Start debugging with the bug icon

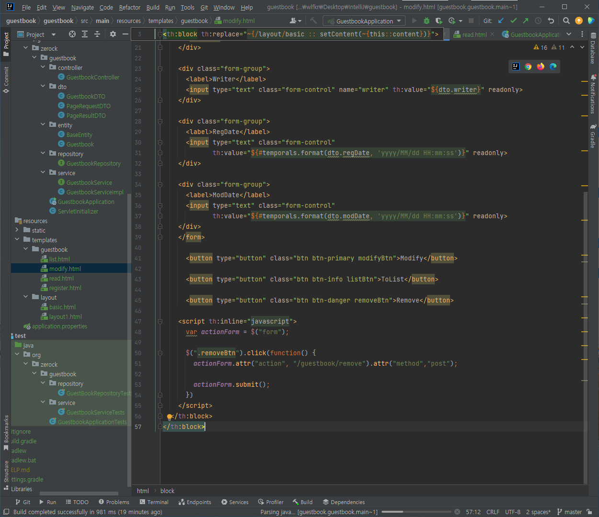(x=427, y=21)
